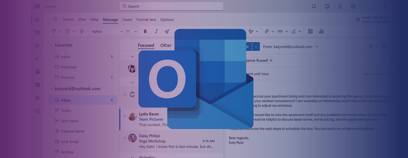The width and height of the screenshot is (408, 158).
Task: Launch Excel from the left rail
Action: pyautogui.click(x=37, y=85)
